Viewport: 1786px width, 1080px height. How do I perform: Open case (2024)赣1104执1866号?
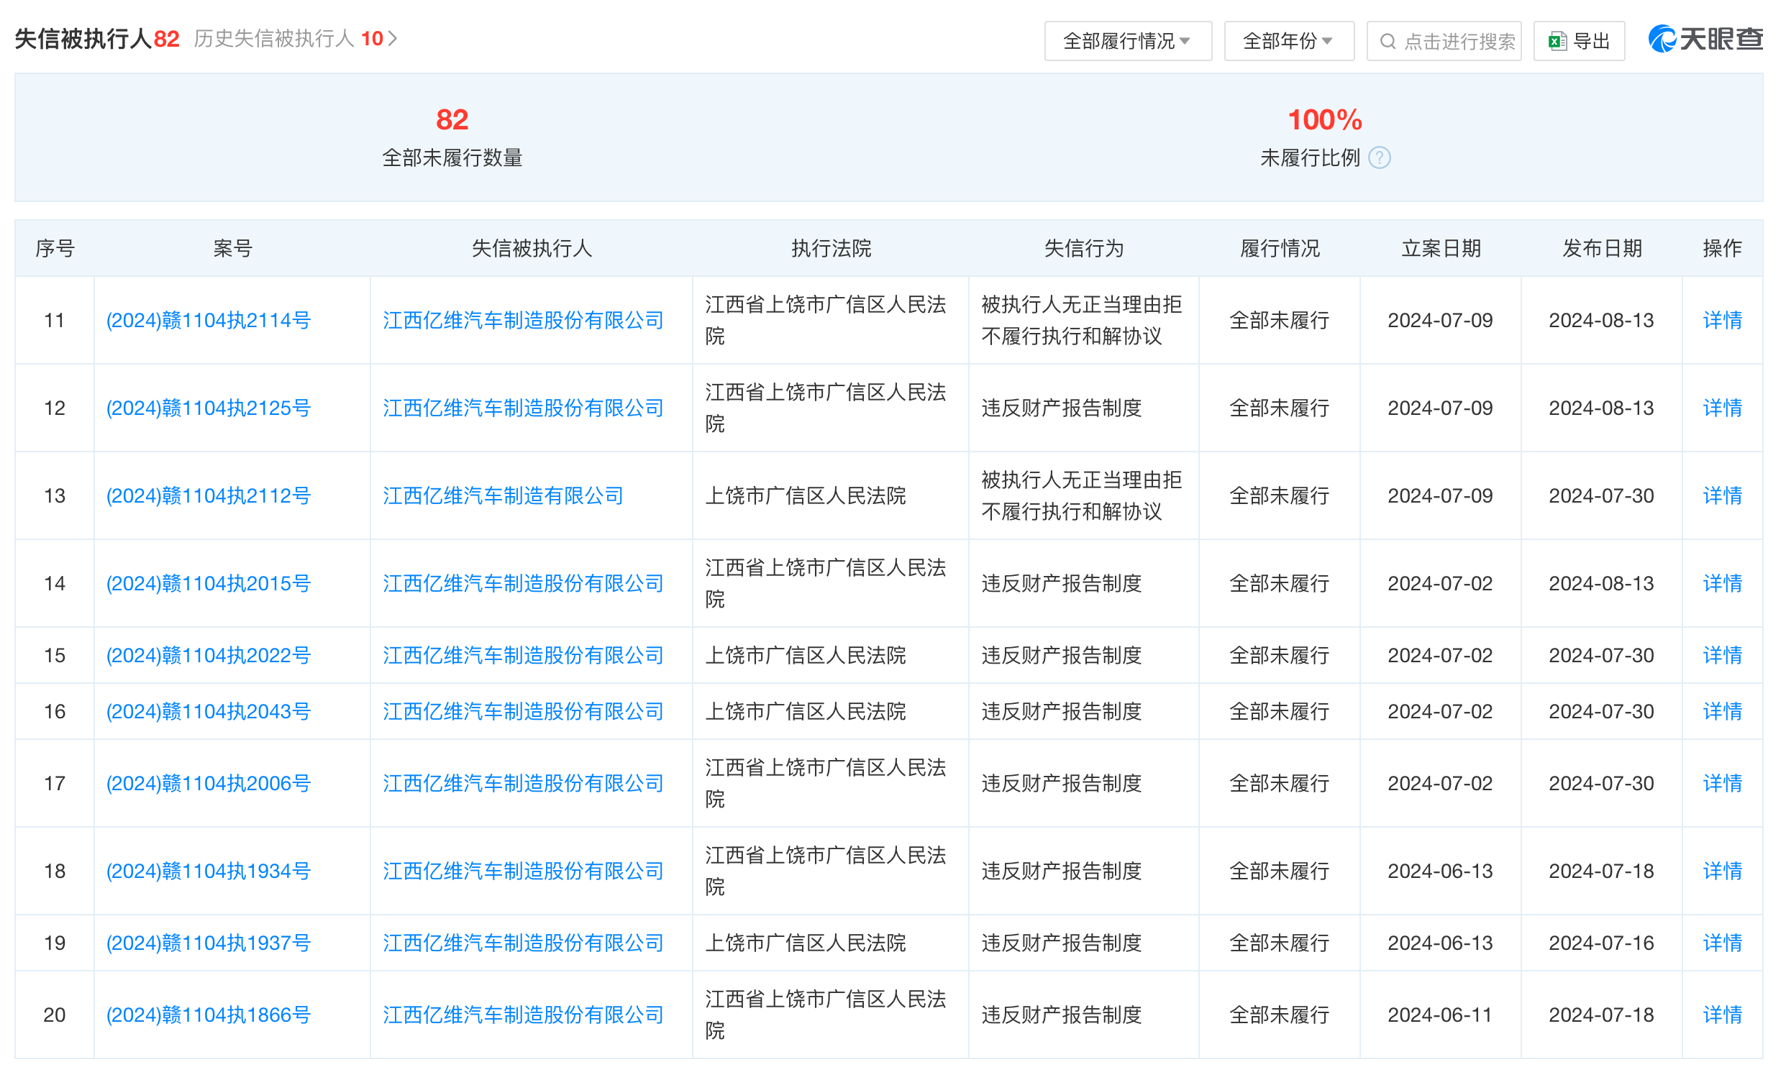209,1014
